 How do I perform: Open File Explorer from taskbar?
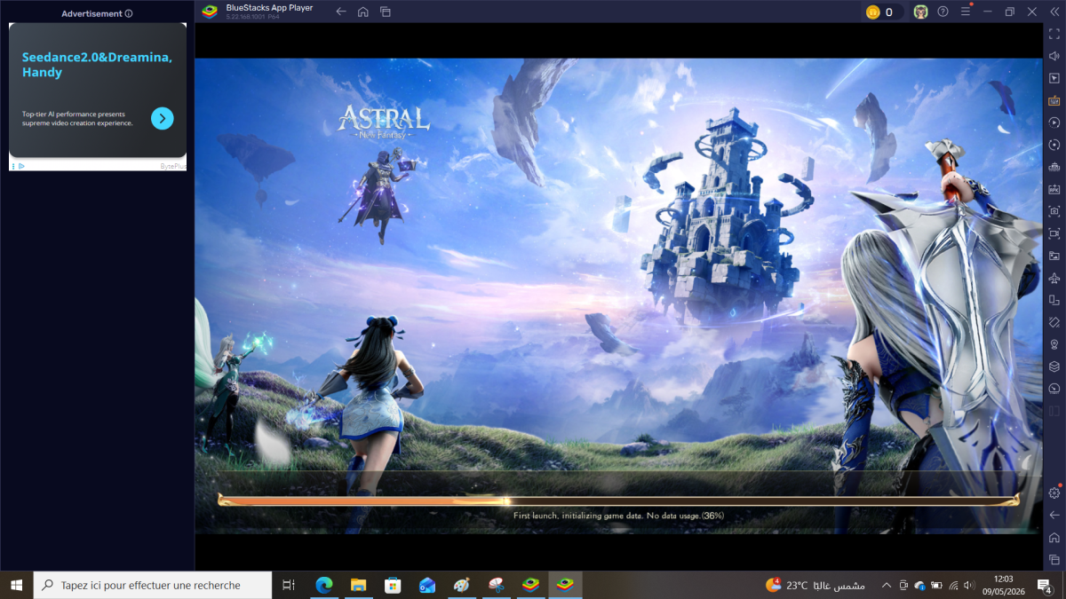358,585
